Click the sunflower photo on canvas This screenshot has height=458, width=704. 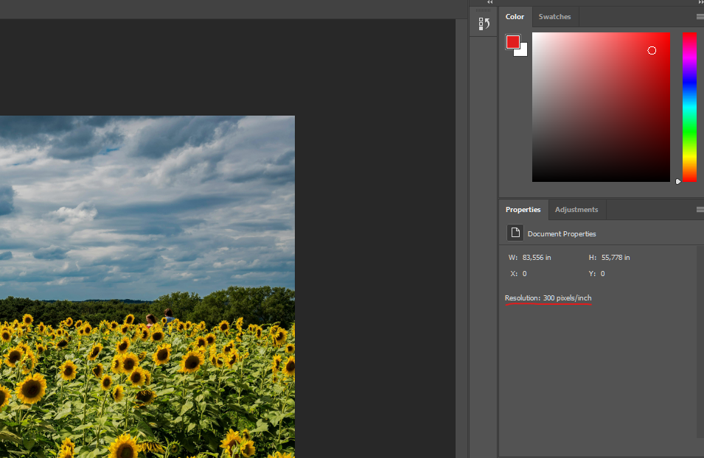click(147, 286)
